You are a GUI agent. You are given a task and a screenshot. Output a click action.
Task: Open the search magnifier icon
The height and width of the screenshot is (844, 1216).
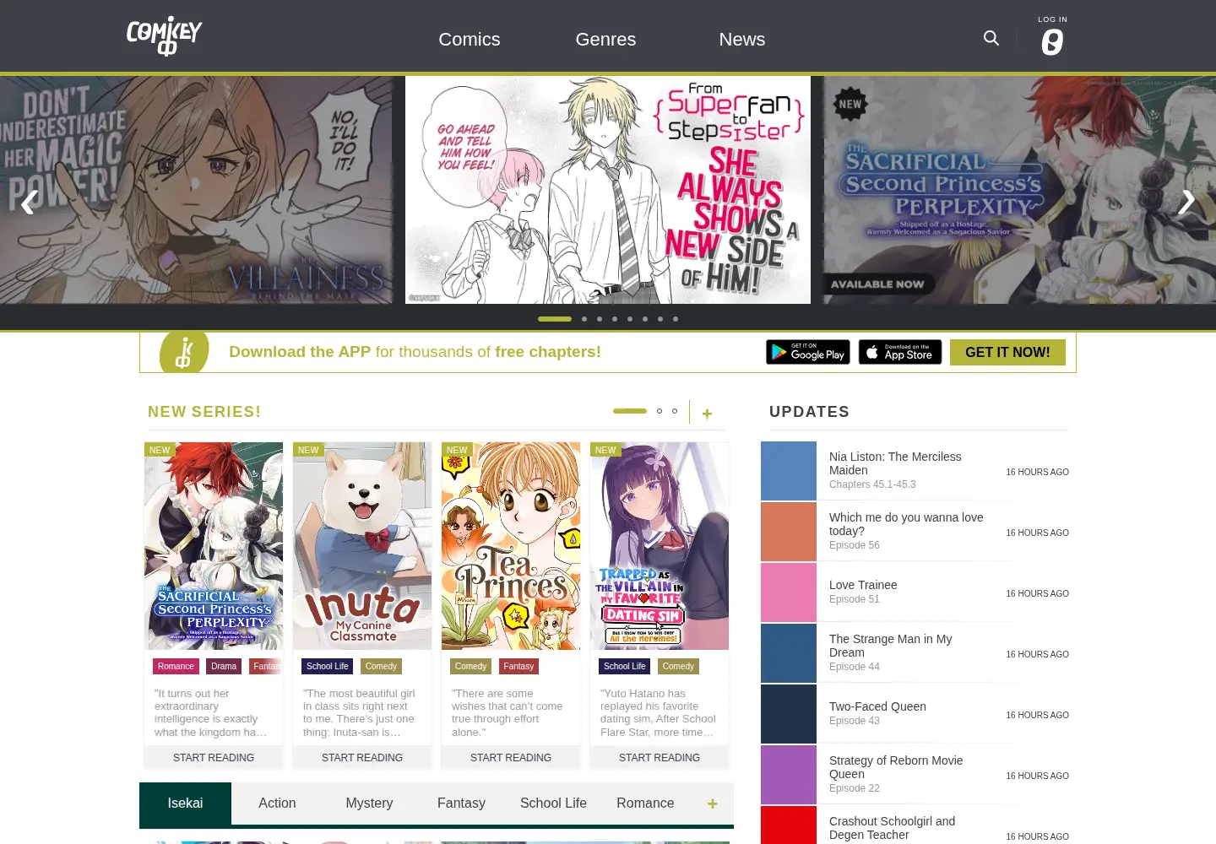(991, 38)
